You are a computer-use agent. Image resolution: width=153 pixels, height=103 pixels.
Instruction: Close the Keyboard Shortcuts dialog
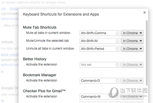(x=145, y=12)
